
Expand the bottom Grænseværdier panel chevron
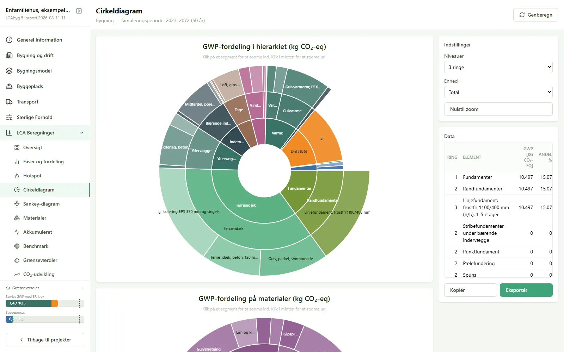pos(82,288)
